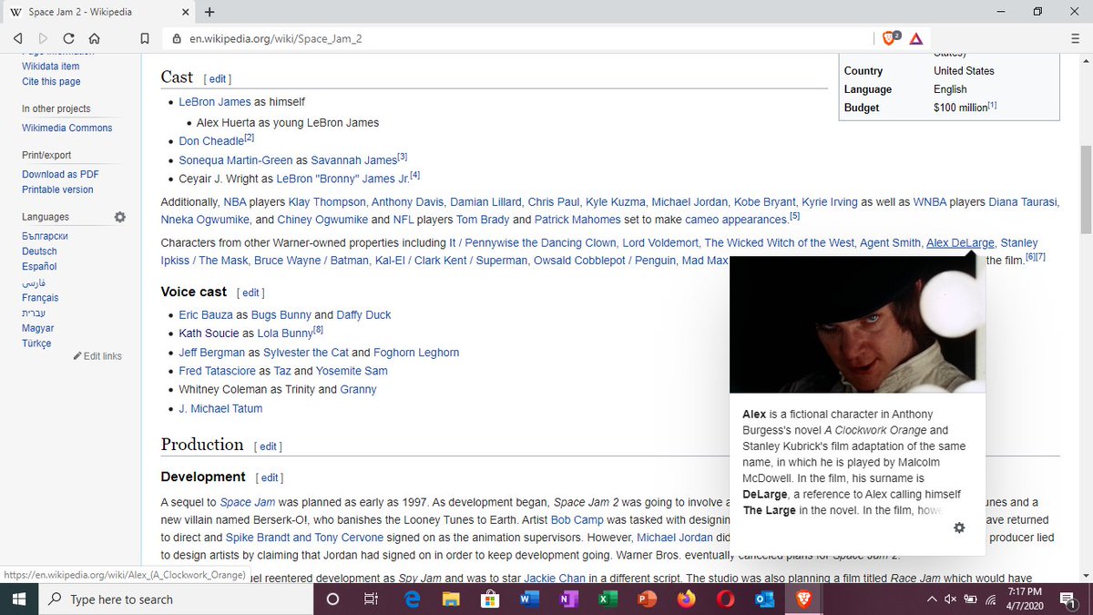Open Brave Shields lion icon
This screenshot has width=1093, height=615.
pos(890,38)
